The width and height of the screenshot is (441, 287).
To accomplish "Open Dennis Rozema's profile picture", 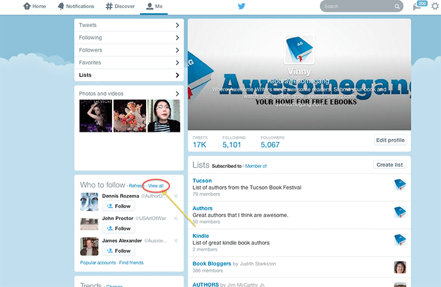I will point(89,202).
